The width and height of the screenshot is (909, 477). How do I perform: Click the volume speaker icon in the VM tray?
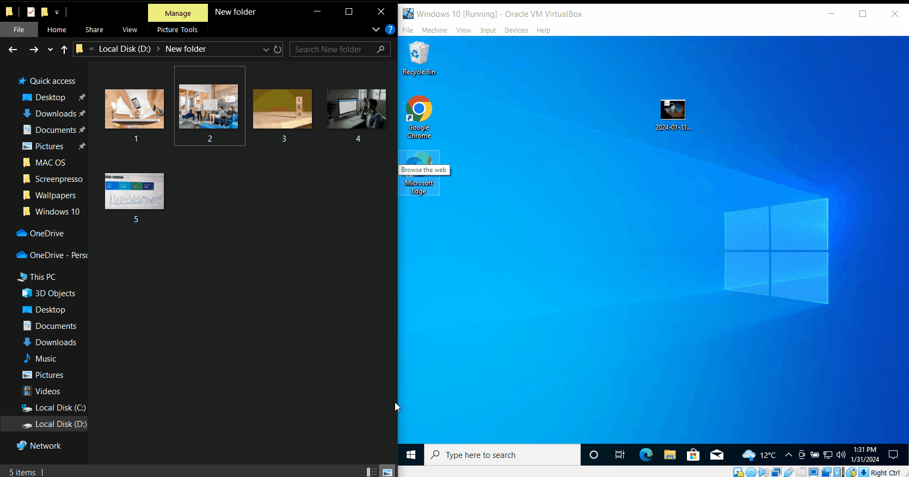(841, 455)
